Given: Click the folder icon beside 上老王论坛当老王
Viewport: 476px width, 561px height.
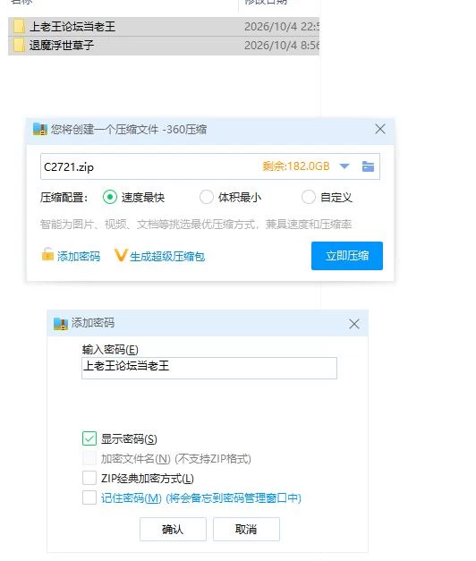Looking at the screenshot, I should click(19, 27).
